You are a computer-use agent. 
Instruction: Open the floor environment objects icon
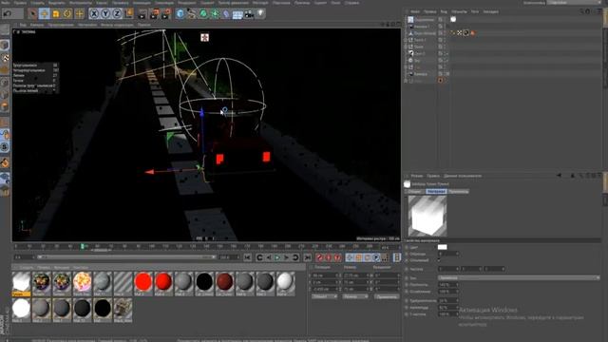pos(237,14)
